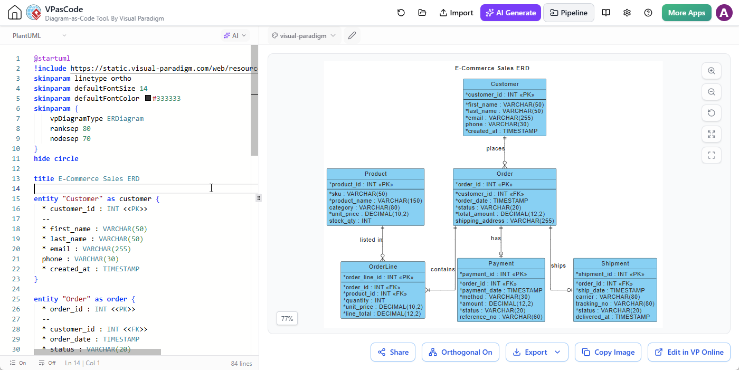Click 'skinparam linetype ortho' code line

(82, 78)
